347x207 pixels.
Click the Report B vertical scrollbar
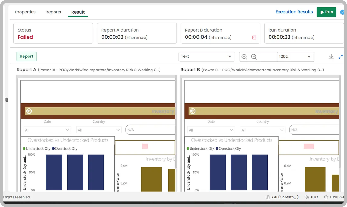click(340, 122)
